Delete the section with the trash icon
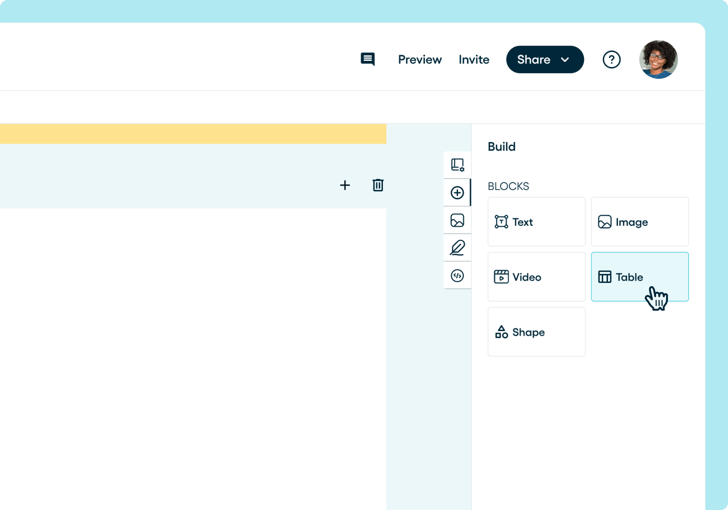Screen dimensions: 728x510 coord(378,185)
